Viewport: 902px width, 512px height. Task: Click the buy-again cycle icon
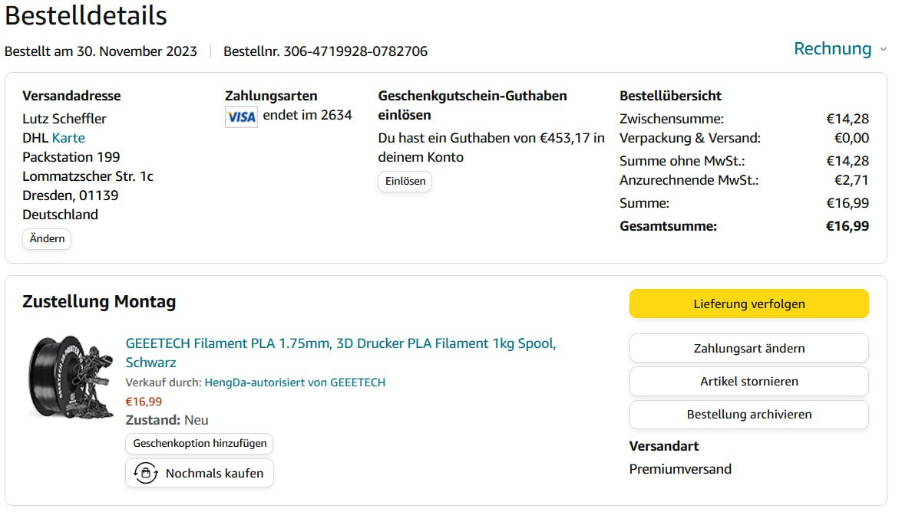tap(145, 473)
